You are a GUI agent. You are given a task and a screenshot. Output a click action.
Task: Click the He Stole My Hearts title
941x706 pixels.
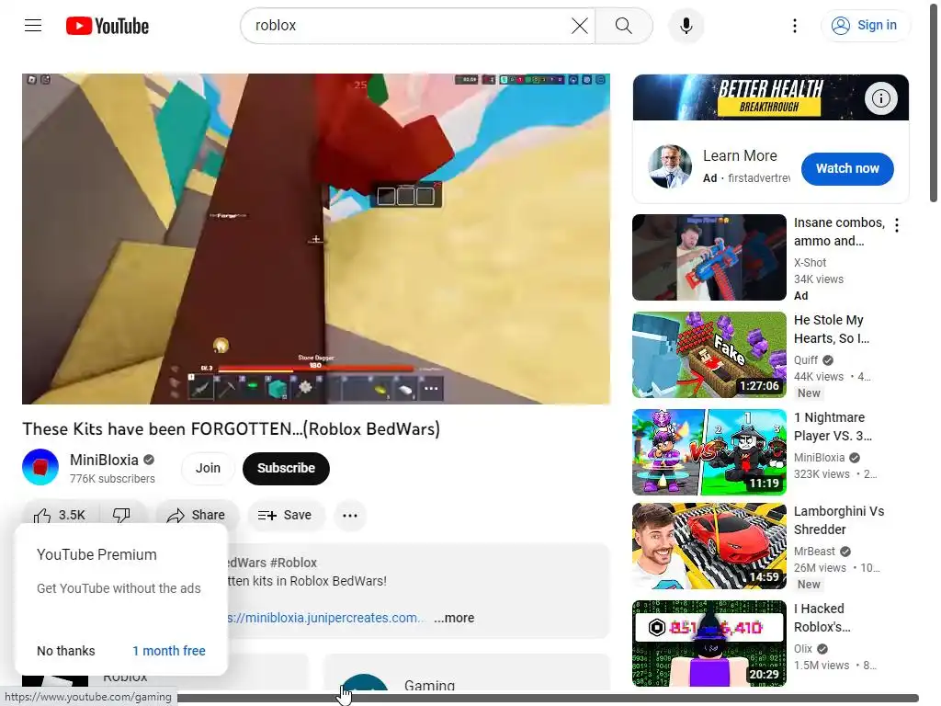coord(832,329)
